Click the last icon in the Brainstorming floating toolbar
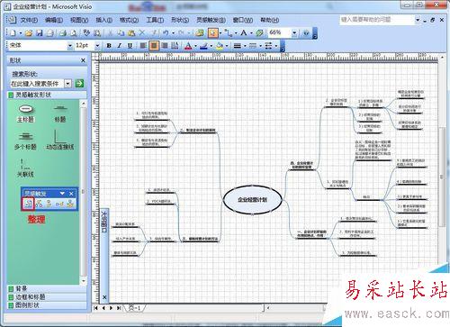Screen dimensions: 450x327 point(70,204)
